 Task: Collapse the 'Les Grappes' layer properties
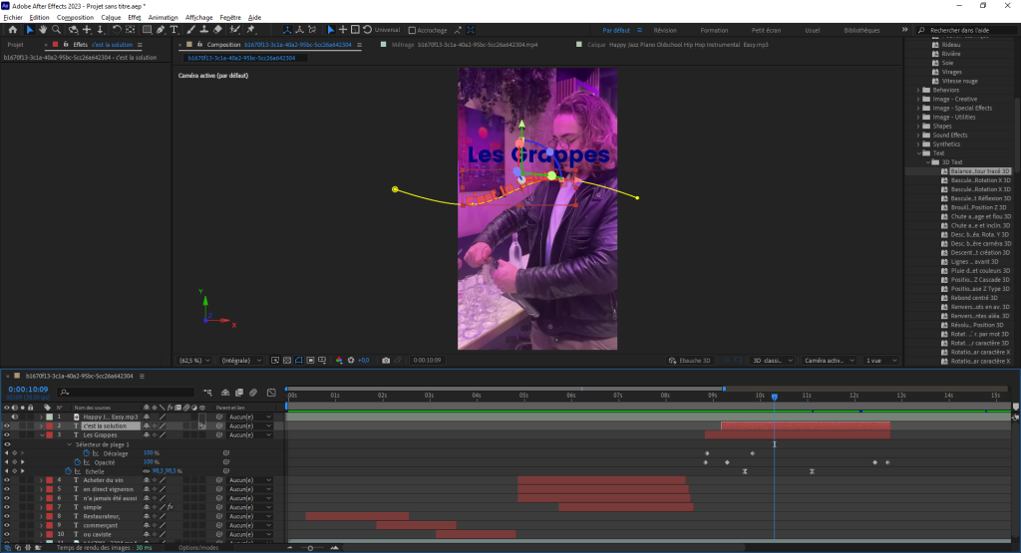42,435
